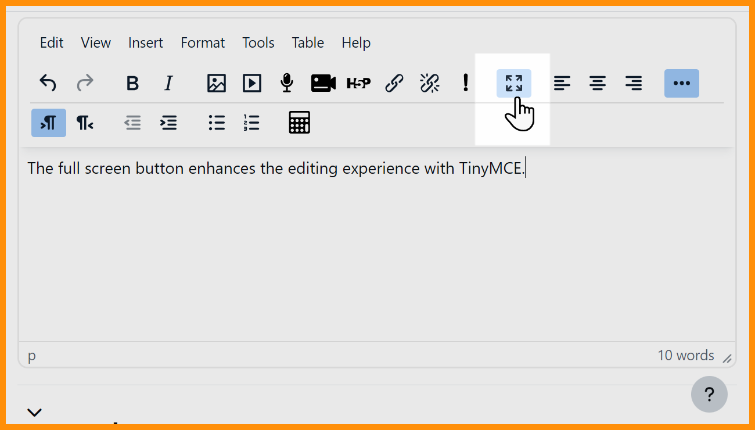The width and height of the screenshot is (755, 430).
Task: Toggle the bulleted list
Action: (x=216, y=123)
